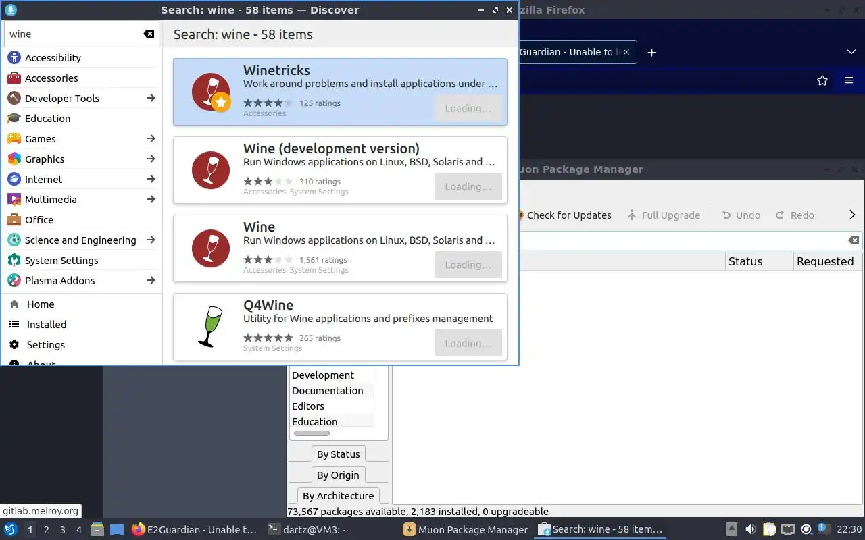Switch to virtual desktop 2
Viewport: 865px width, 540px height.
click(x=47, y=530)
